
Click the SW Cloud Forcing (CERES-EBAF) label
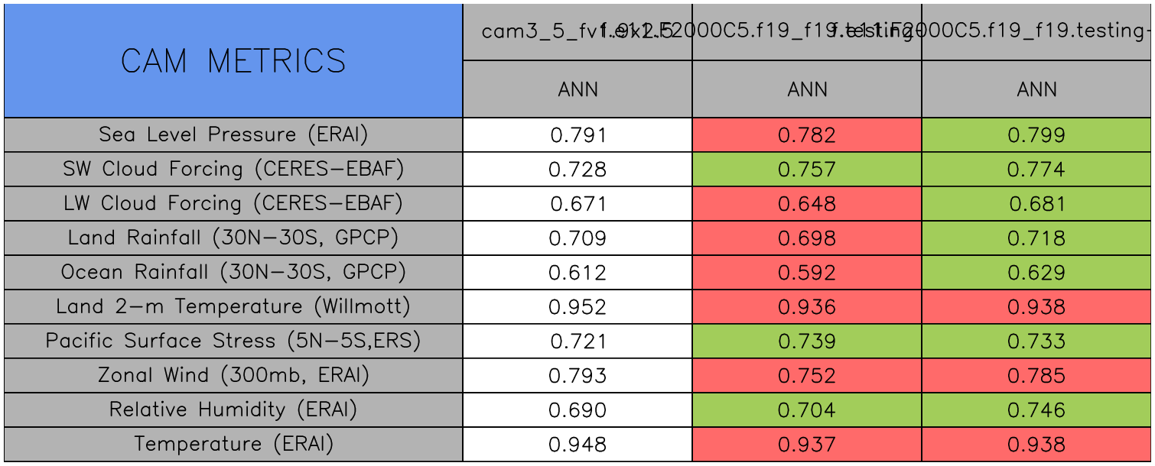point(233,170)
